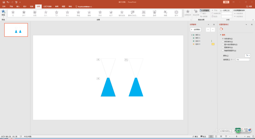The image size is (255, 139).
Task: Check hide background graphics (隐藏背景图形) box
Action: click(x=223, y=50)
